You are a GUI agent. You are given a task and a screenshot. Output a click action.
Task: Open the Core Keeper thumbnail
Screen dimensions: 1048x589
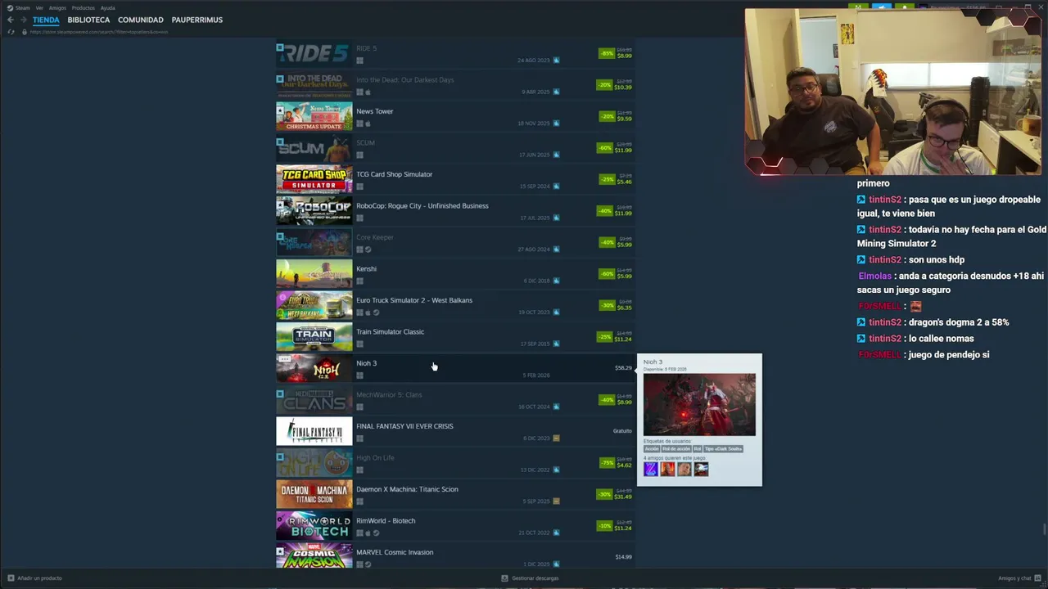point(314,243)
